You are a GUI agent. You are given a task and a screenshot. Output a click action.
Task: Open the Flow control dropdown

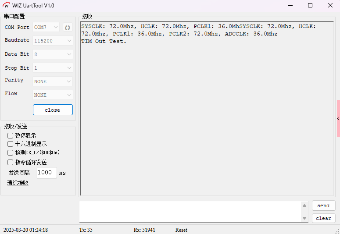(53, 95)
